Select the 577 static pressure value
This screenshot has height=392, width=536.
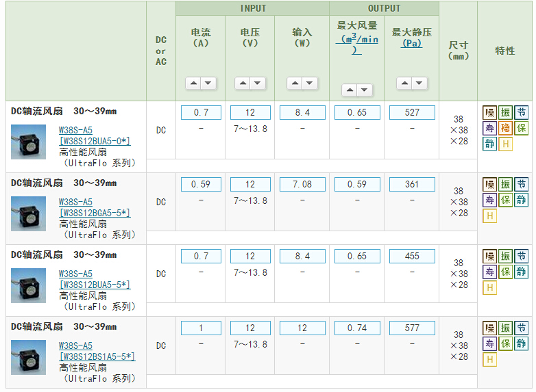412,328
